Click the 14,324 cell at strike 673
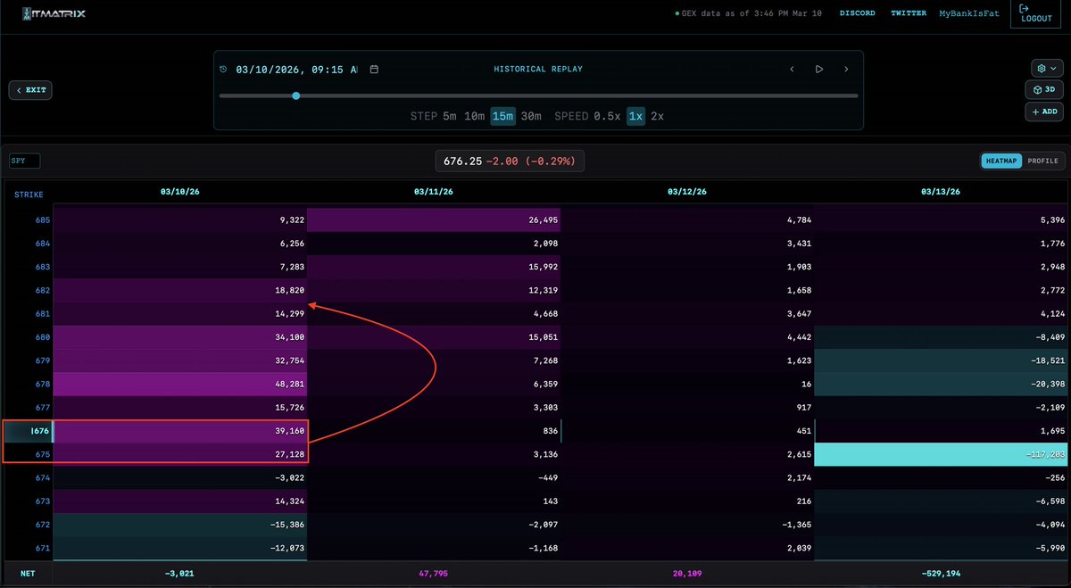This screenshot has height=588, width=1071. pos(180,501)
